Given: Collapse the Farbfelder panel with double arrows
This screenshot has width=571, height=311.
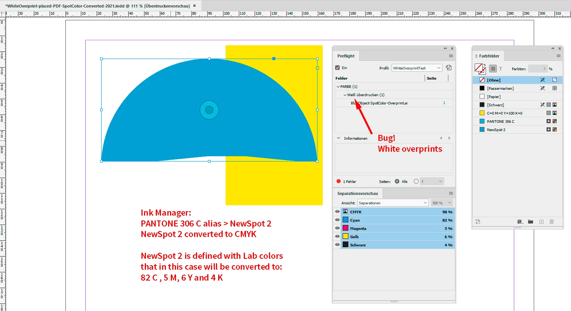Looking at the screenshot, I should pos(553,48).
